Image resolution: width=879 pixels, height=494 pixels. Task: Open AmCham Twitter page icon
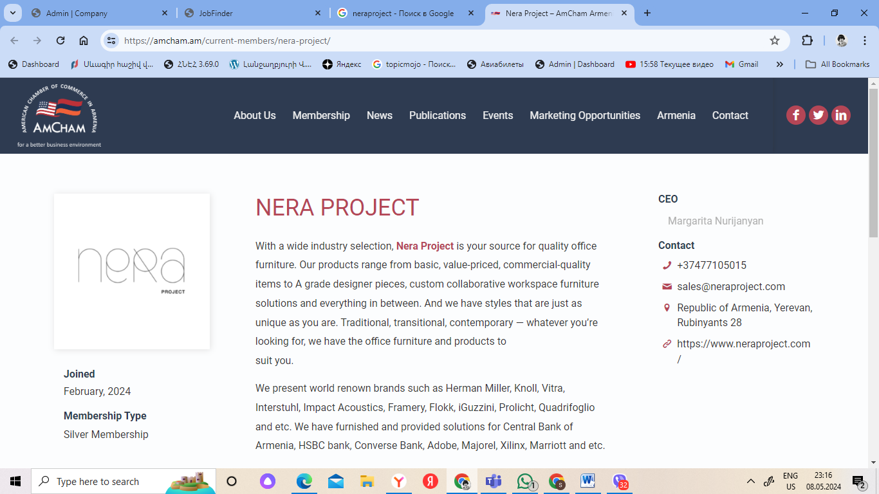[x=819, y=115]
